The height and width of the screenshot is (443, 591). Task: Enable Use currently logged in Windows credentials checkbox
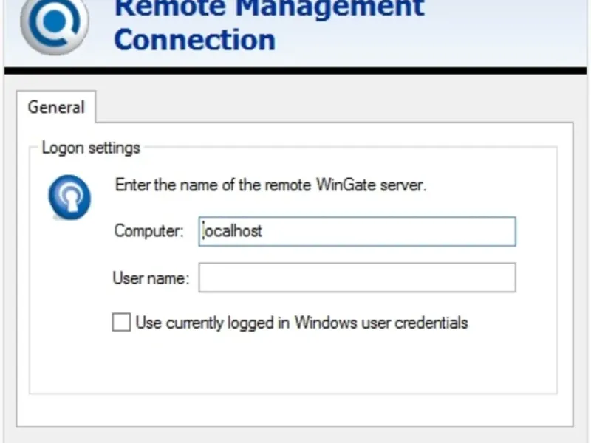coord(121,323)
